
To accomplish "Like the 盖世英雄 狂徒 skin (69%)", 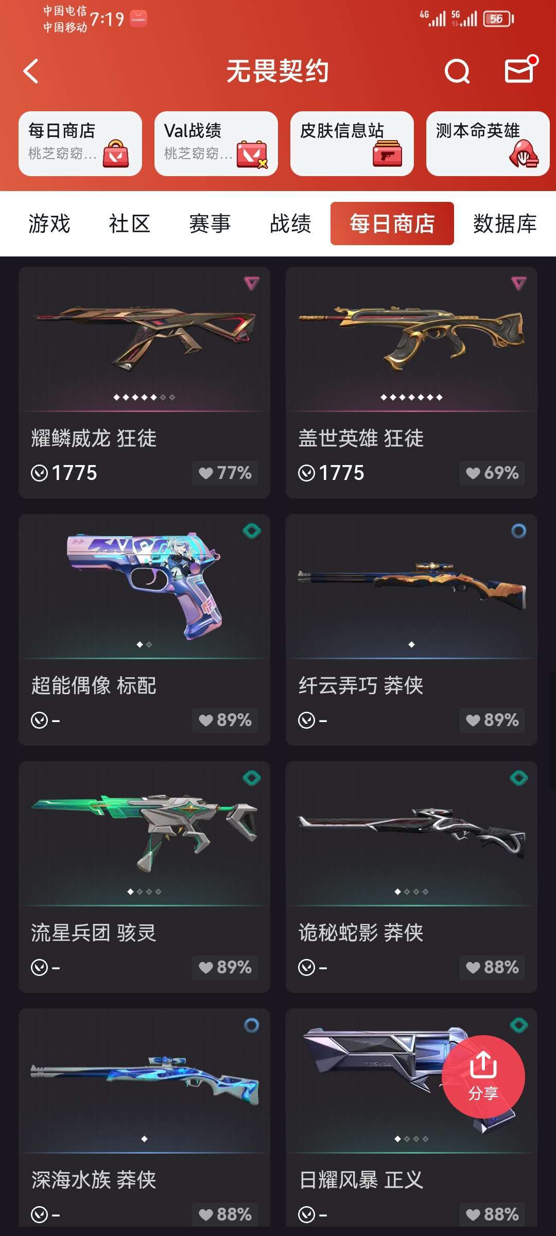I will [x=492, y=473].
